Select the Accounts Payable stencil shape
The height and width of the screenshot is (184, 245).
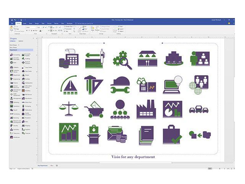tap(26, 55)
